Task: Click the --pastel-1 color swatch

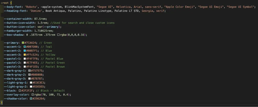Action: coord(25,59)
